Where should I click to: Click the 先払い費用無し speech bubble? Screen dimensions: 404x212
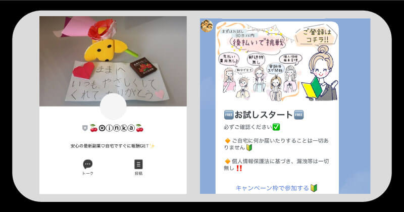[x=229, y=59]
